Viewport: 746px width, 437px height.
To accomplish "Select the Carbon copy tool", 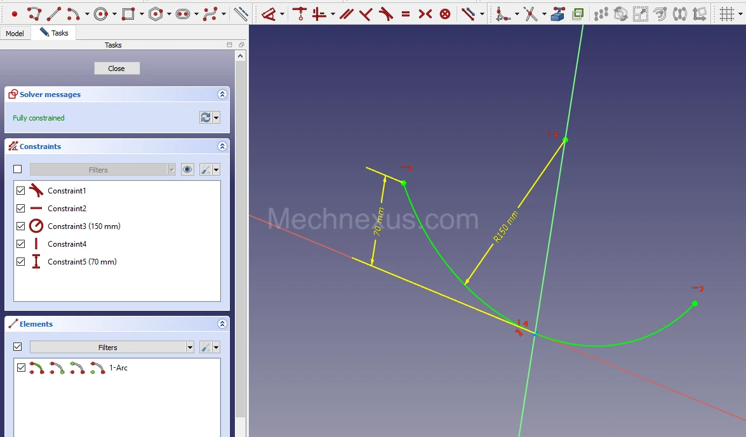I will pos(578,14).
